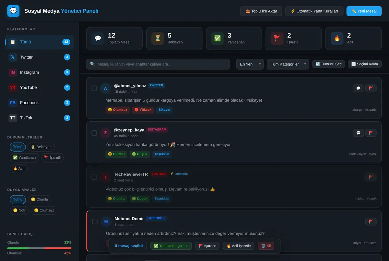Viewport: 389px width, 261px height.
Task: Click Toplu İçe Aktar button
Action: 261,11
